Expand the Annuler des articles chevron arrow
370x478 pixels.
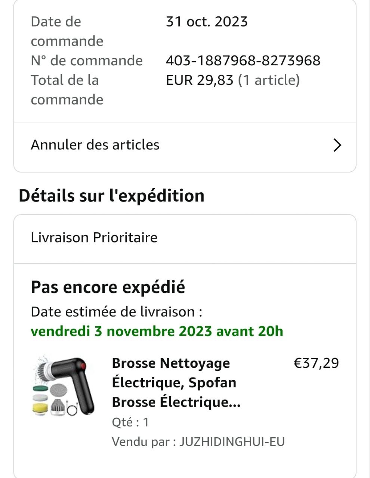click(x=337, y=145)
